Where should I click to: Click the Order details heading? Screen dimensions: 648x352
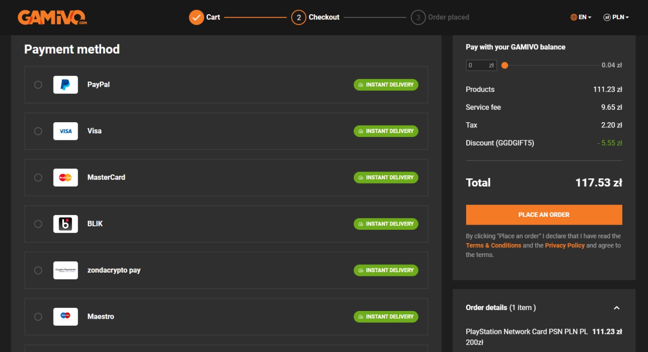[501, 308]
